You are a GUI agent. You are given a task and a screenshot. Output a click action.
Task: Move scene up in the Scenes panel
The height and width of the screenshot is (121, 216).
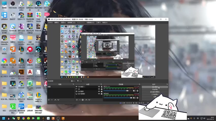click(55, 100)
